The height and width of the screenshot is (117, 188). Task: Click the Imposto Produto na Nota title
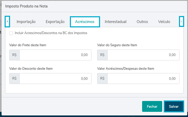(26, 6)
